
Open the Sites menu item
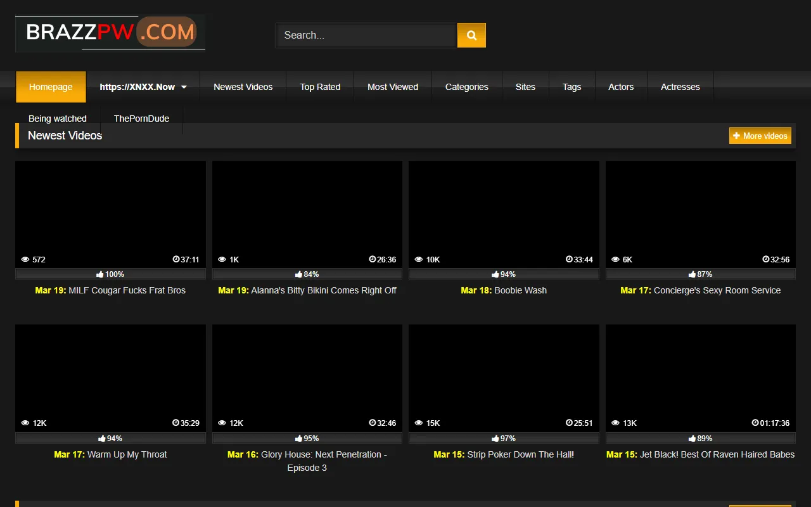coord(525,87)
